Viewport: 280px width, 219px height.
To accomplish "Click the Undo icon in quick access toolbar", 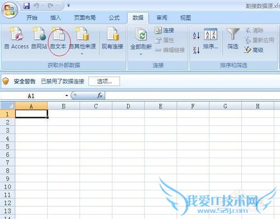I will tap(36, 6).
